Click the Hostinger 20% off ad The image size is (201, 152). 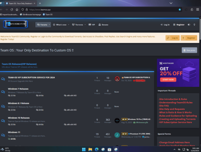[178, 73]
